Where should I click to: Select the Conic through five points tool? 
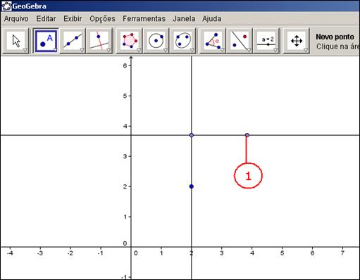[x=183, y=41]
